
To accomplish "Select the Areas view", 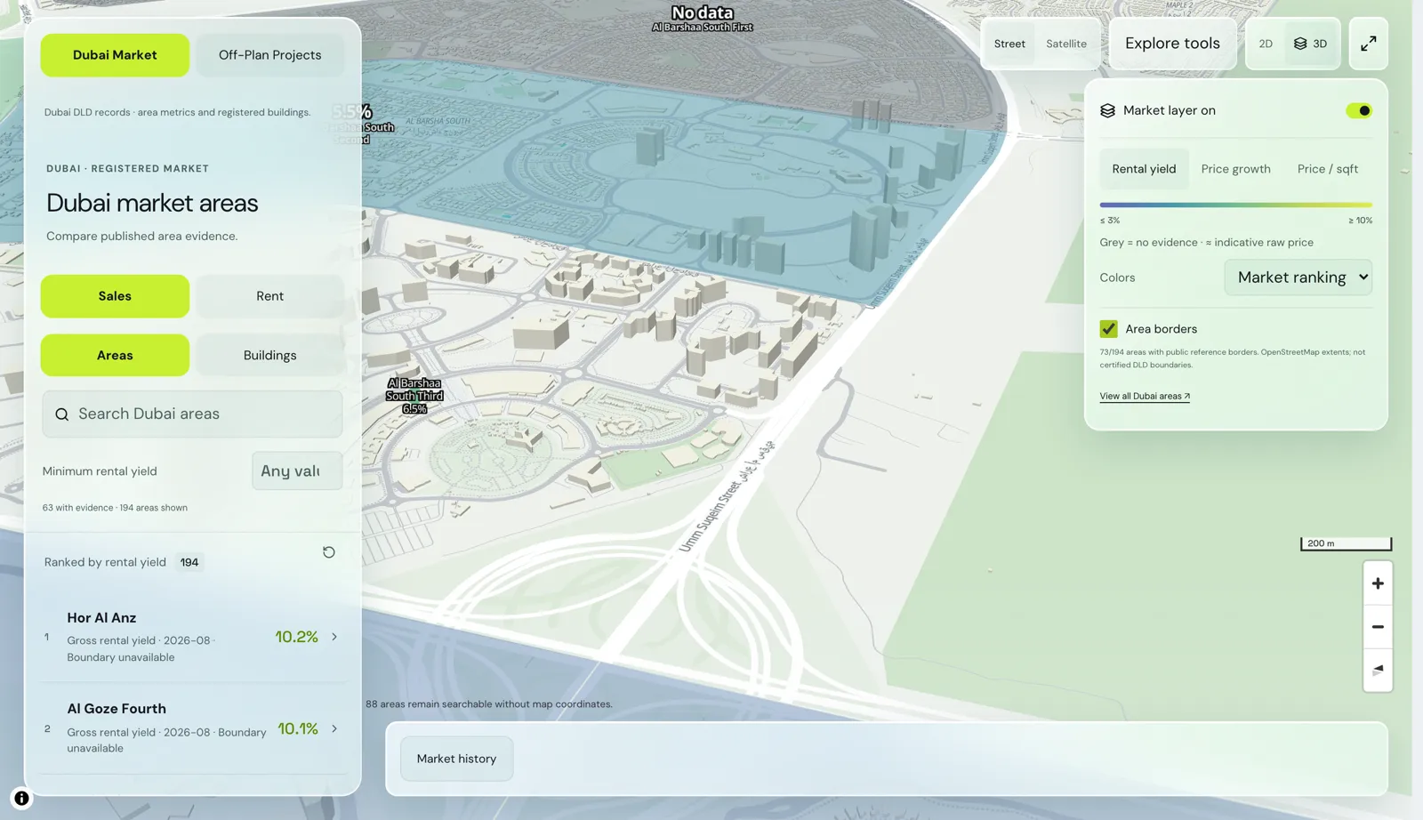I will click(x=115, y=356).
